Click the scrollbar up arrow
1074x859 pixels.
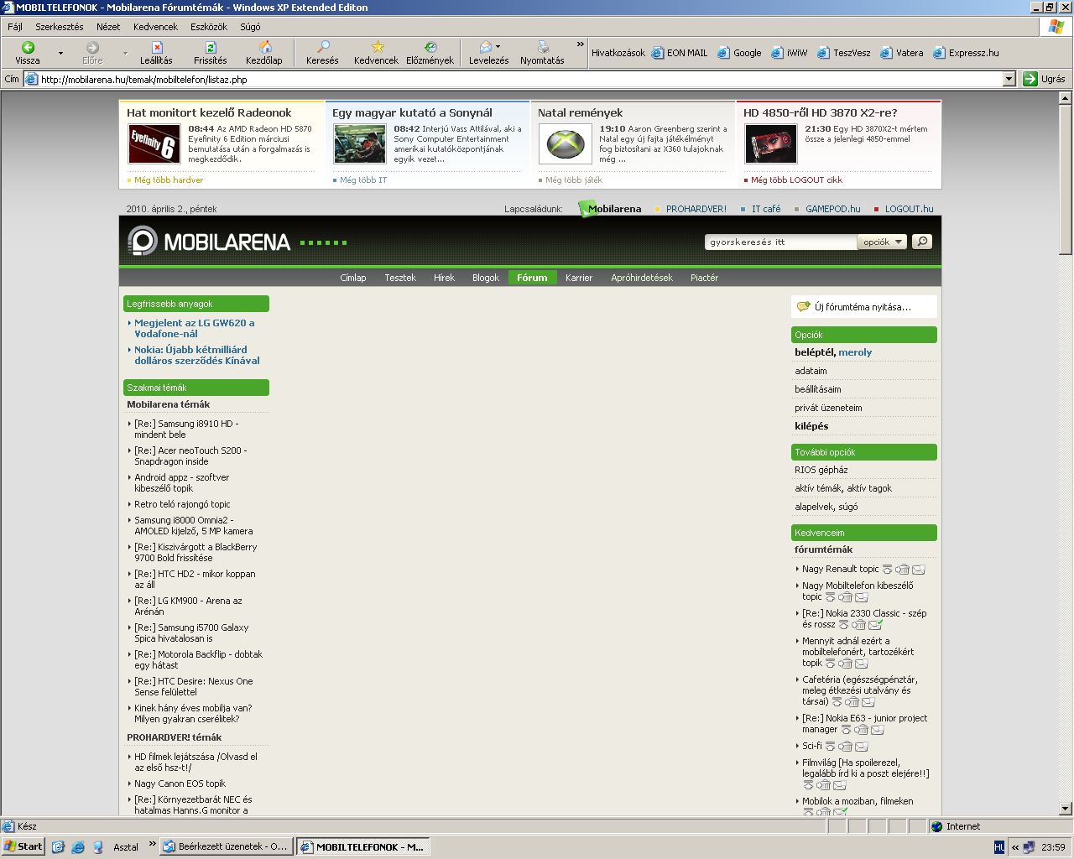click(1066, 98)
